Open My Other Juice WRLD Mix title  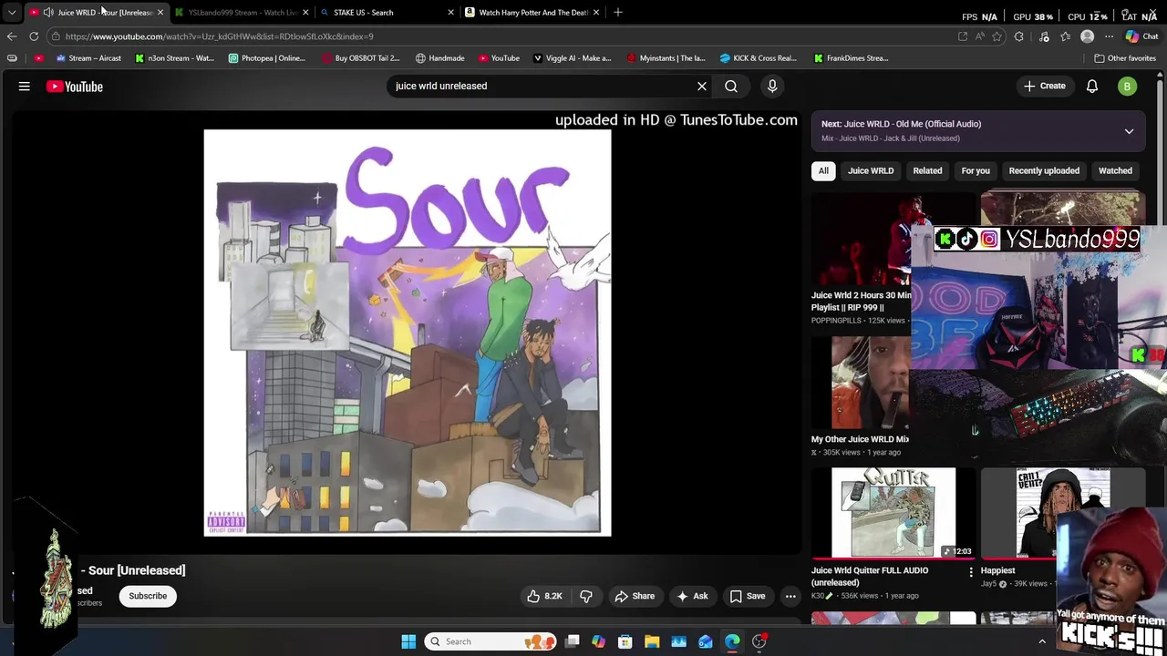(860, 439)
